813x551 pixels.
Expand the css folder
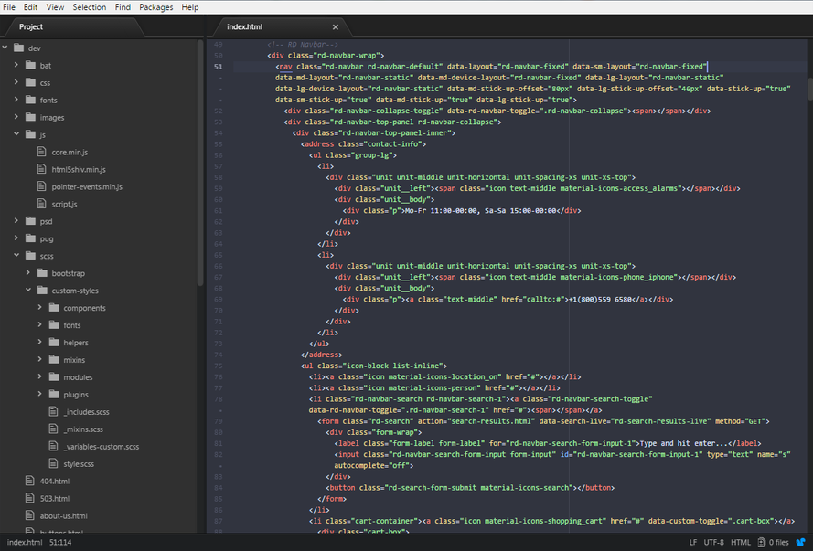click(x=16, y=82)
